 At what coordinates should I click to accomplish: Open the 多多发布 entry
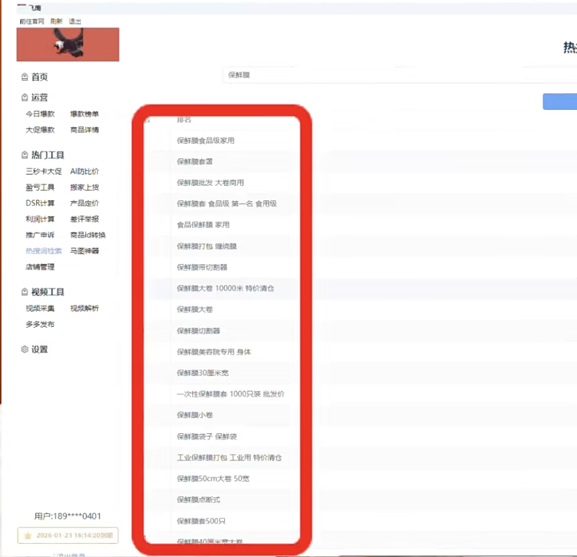[40, 324]
